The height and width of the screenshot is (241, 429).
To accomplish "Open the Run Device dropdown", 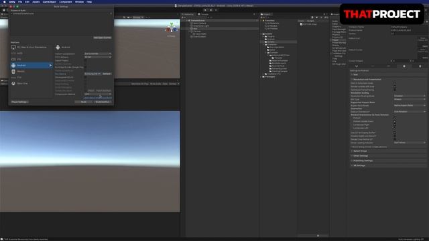I will click(x=93, y=74).
